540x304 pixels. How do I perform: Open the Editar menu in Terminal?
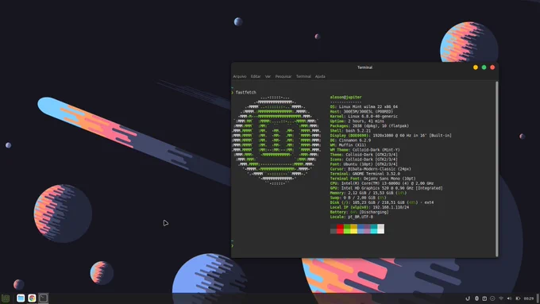point(256,76)
